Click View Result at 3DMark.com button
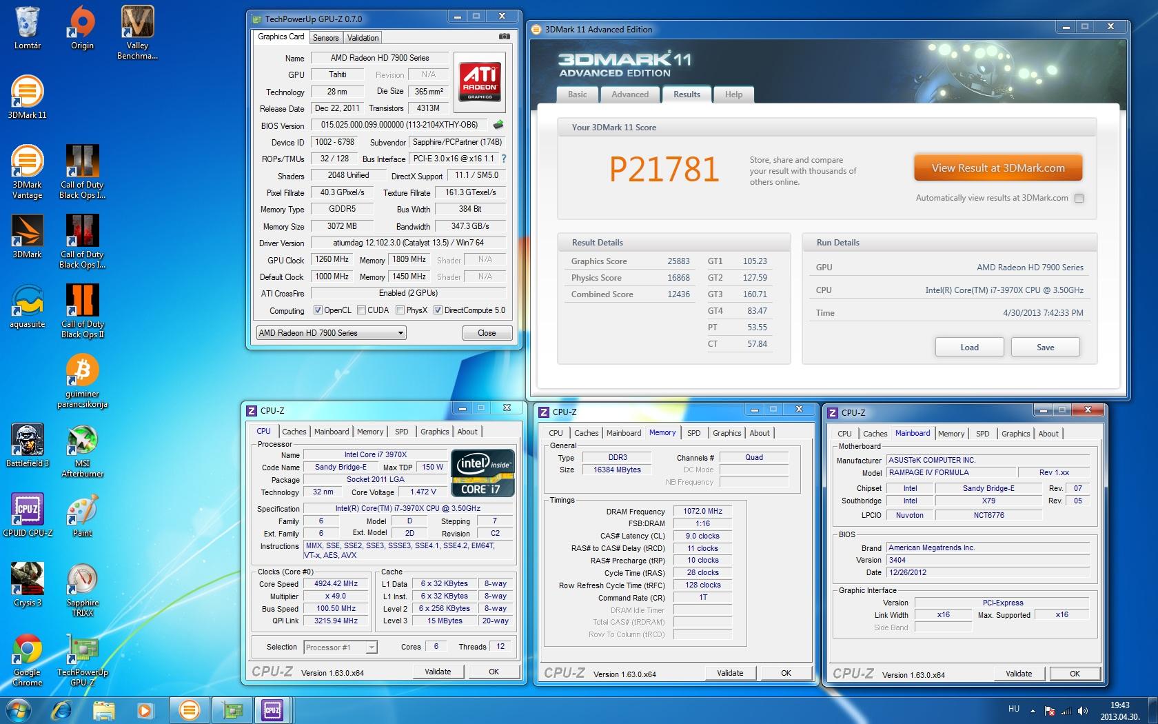This screenshot has width=1158, height=724. 998,168
